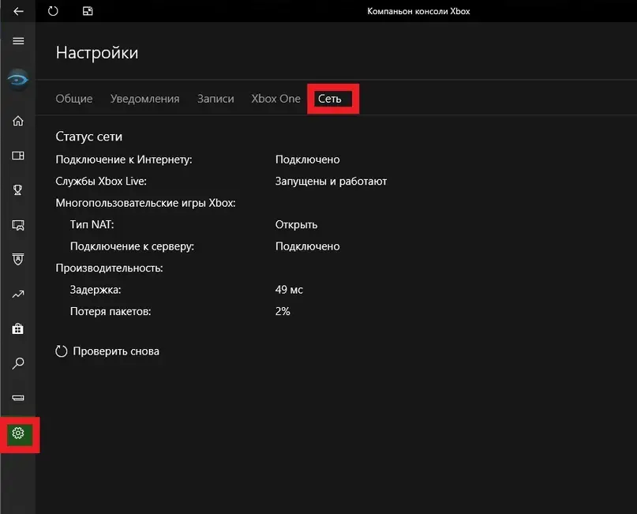Viewport: 637px width, 514px height.
Task: Click Службы Xbox Live label
Action: click(101, 182)
